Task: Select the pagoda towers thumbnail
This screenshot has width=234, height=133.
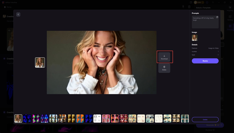Action: pos(54,119)
